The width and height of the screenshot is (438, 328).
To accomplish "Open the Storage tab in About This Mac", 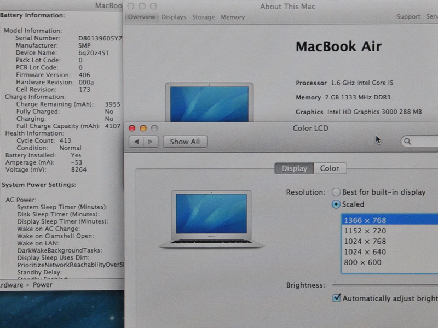I will click(204, 17).
